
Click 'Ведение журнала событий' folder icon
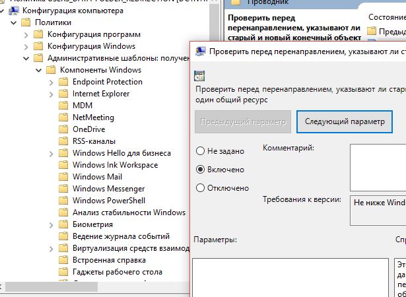click(x=63, y=236)
